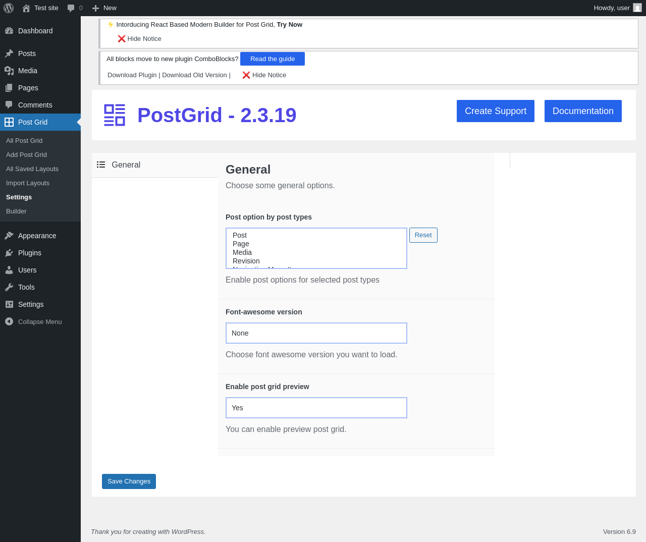The image size is (646, 542).
Task: Open the Appearance menu
Action: pos(40,236)
